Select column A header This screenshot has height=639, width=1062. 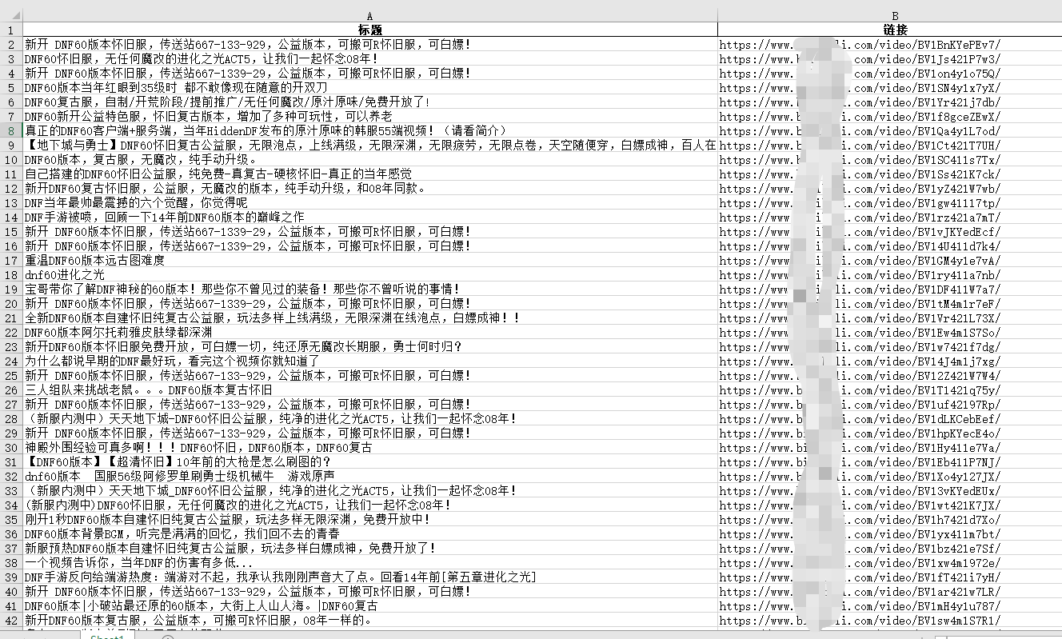click(369, 15)
